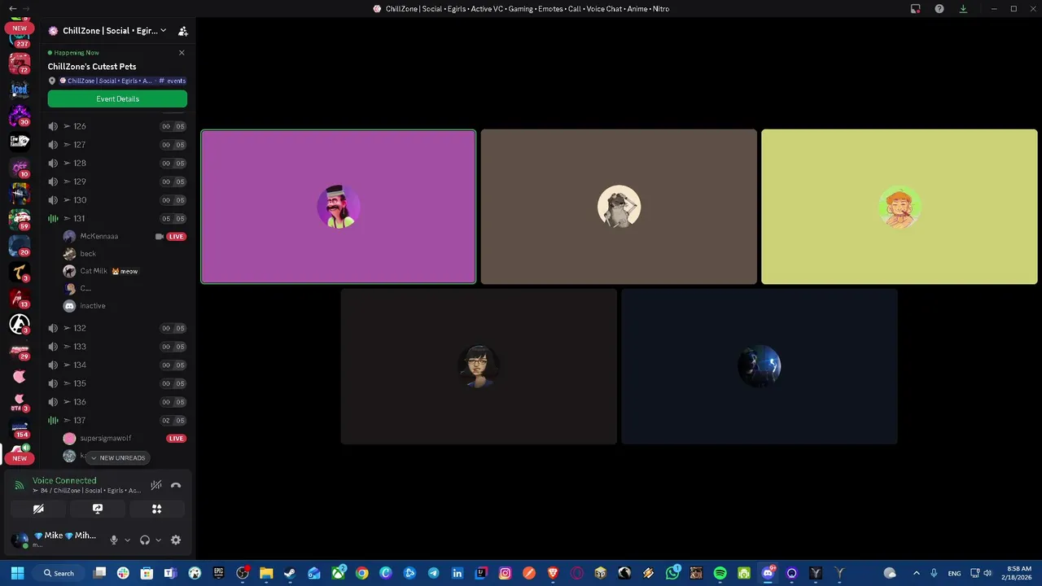The image size is (1042, 586).
Task: Show hidden system tray icons
Action: (916, 573)
